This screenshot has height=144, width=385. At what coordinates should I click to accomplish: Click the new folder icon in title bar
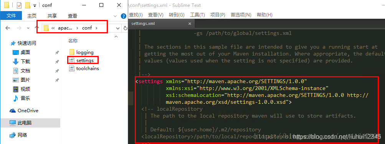click(x=28, y=5)
